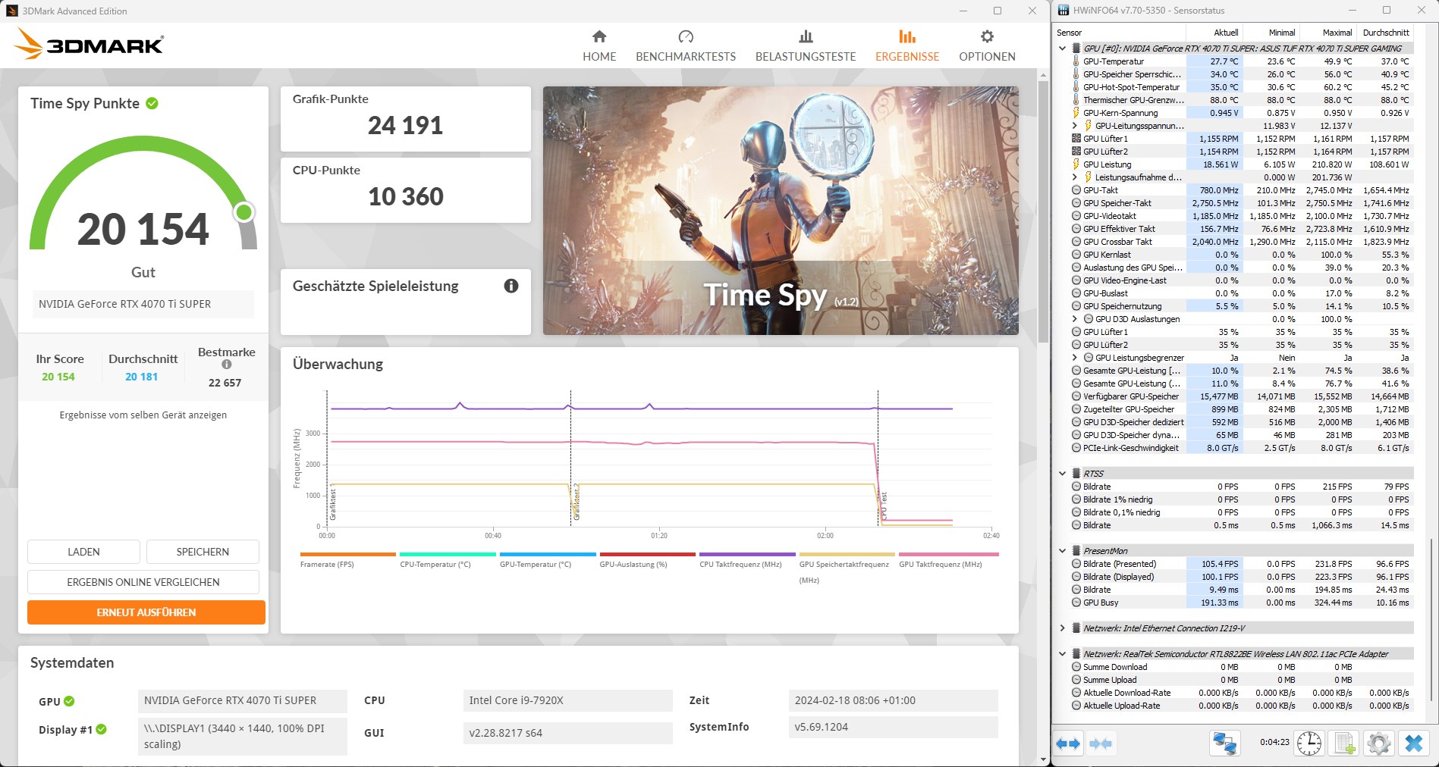Collapse the RealTek Wireless LAN adapter group
The width and height of the screenshot is (1439, 767).
pyautogui.click(x=1063, y=654)
